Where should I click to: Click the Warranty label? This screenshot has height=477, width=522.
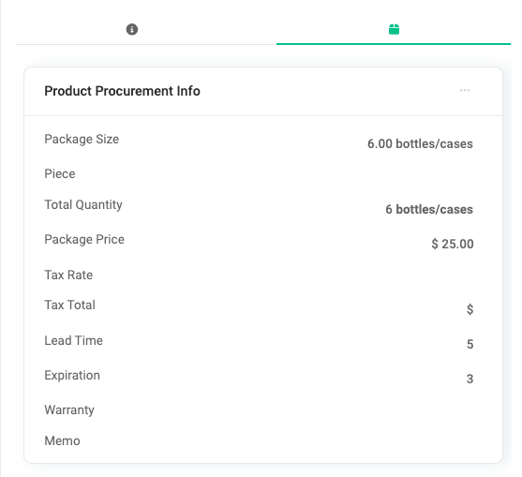(x=69, y=410)
